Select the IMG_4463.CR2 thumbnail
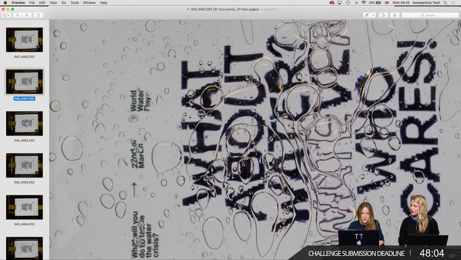 24,165
